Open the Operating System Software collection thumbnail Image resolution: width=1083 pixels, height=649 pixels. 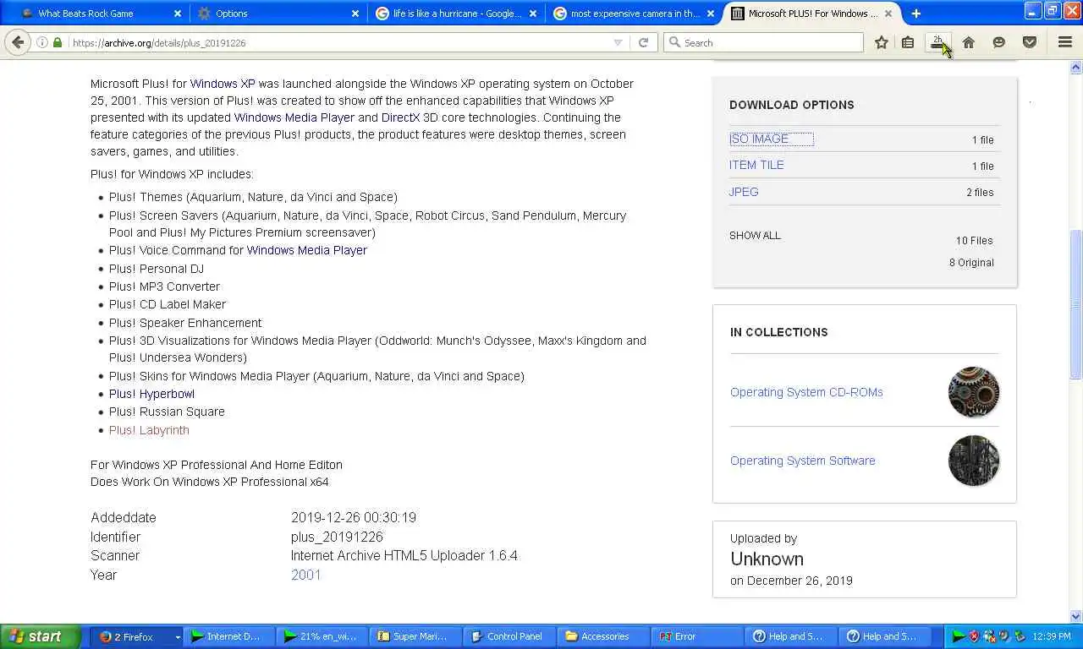(x=974, y=461)
